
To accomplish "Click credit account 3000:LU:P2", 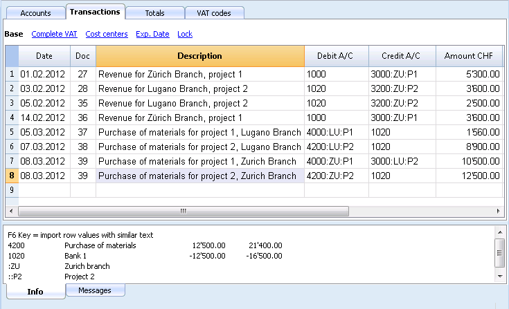I will coord(402,161).
